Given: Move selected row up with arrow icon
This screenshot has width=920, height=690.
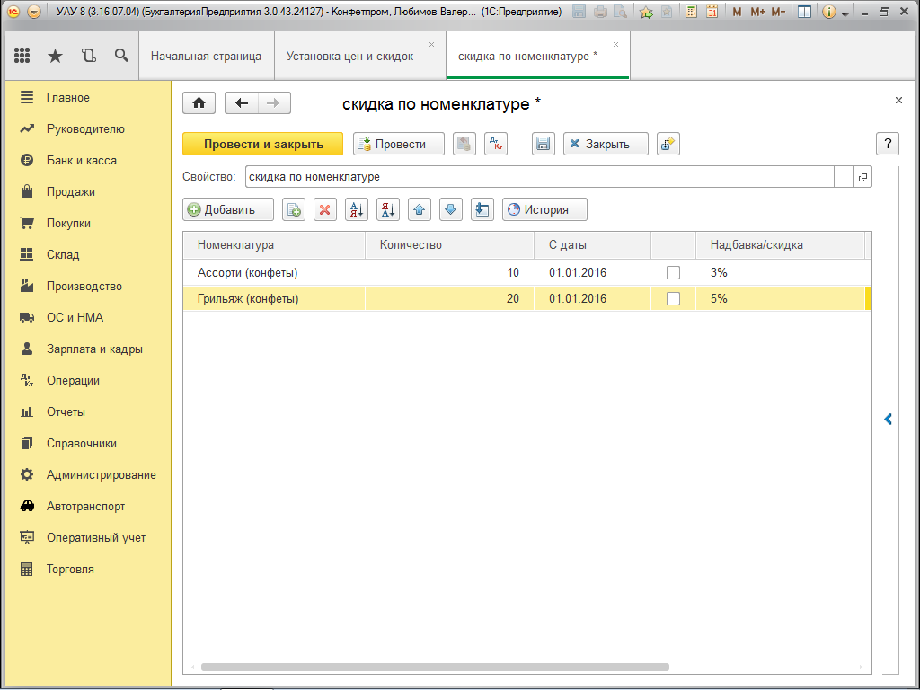Looking at the screenshot, I should [419, 209].
